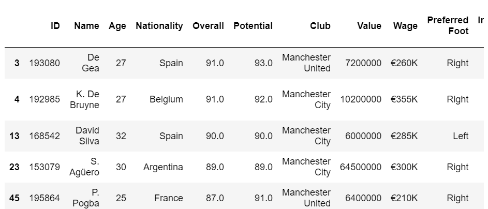
Task: Select the David Silva name cell
Action: click(87, 136)
